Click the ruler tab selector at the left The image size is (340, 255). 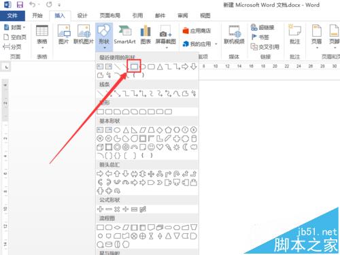coord(6,67)
